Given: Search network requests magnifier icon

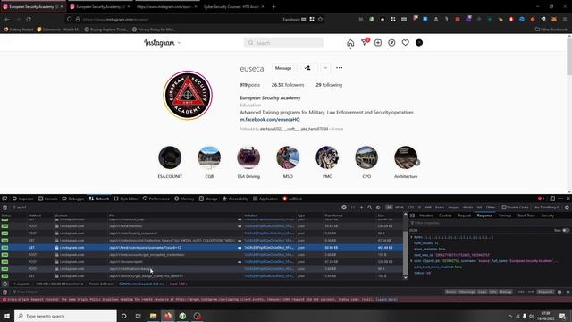Looking at the screenshot, I should pos(369,208).
